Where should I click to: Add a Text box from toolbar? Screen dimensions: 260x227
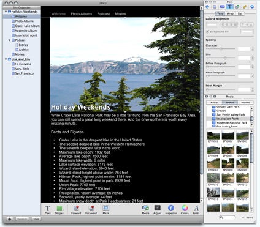click(x=48, y=210)
